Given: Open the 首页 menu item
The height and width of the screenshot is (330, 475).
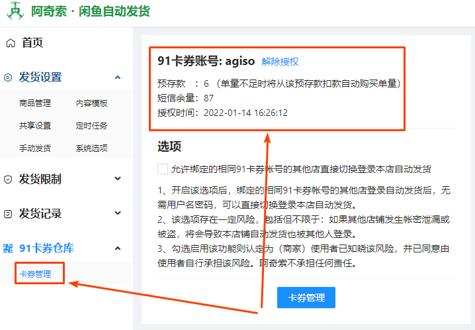Looking at the screenshot, I should click(x=32, y=43).
